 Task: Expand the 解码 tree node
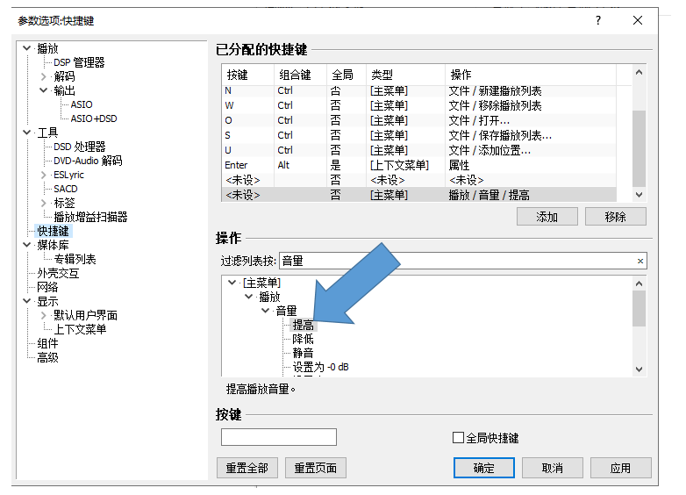pos(44,76)
